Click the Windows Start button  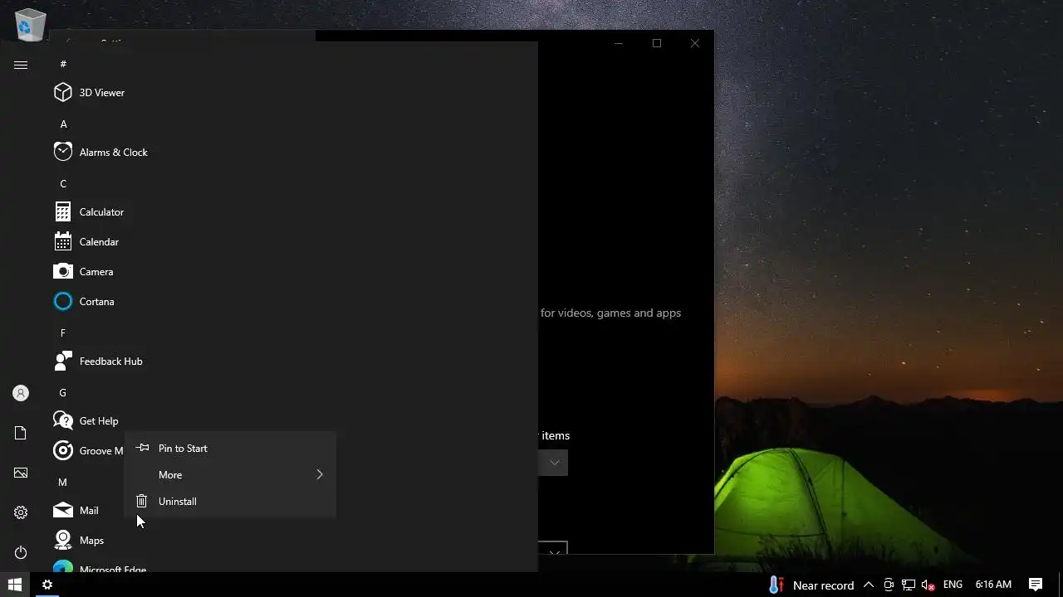point(15,585)
